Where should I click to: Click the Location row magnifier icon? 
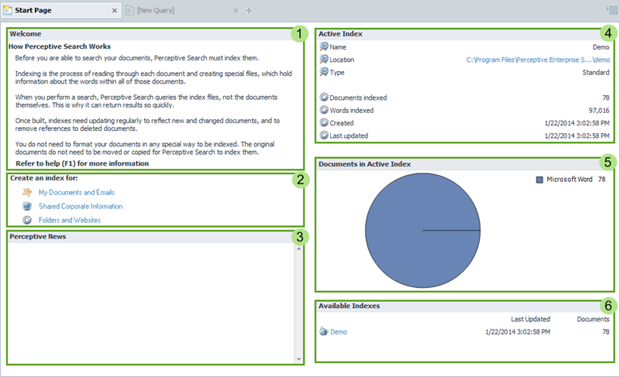tap(324, 59)
